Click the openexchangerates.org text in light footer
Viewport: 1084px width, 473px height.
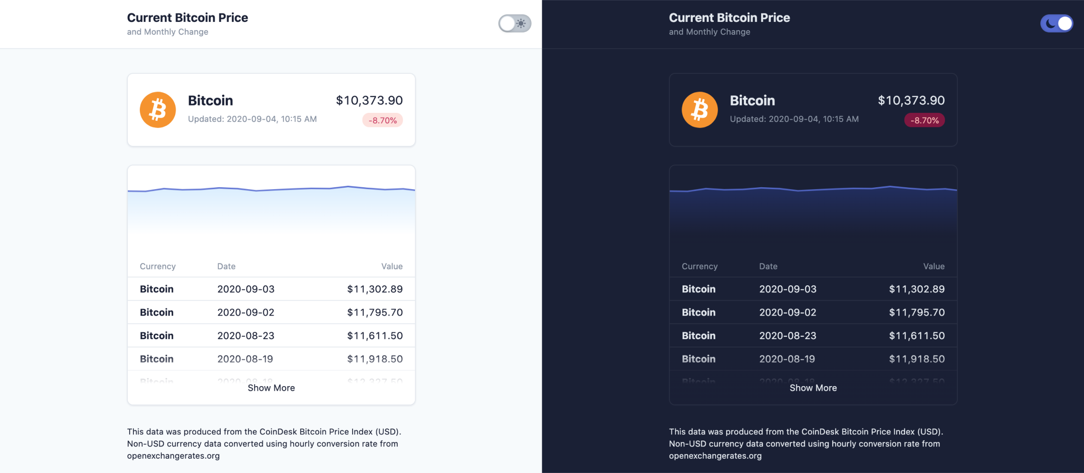point(173,456)
